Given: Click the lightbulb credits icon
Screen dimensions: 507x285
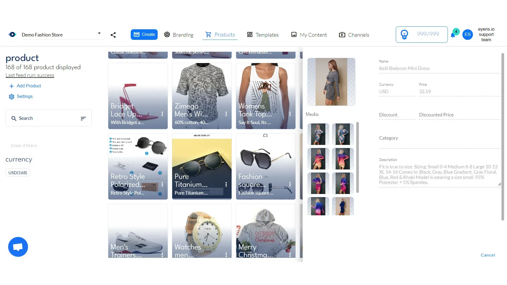Looking at the screenshot, I should point(404,34).
